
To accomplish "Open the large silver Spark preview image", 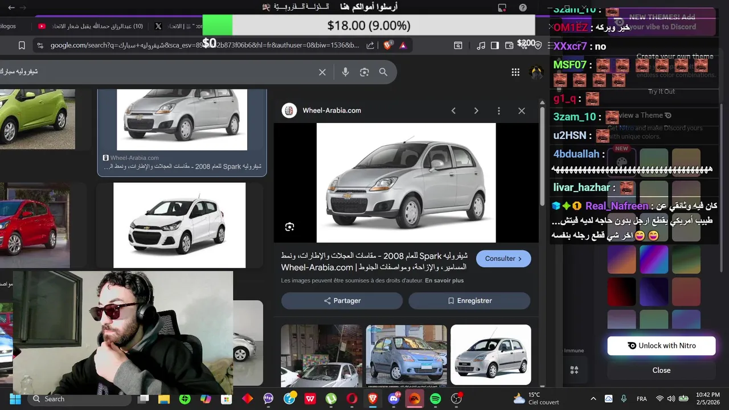I will point(406,183).
